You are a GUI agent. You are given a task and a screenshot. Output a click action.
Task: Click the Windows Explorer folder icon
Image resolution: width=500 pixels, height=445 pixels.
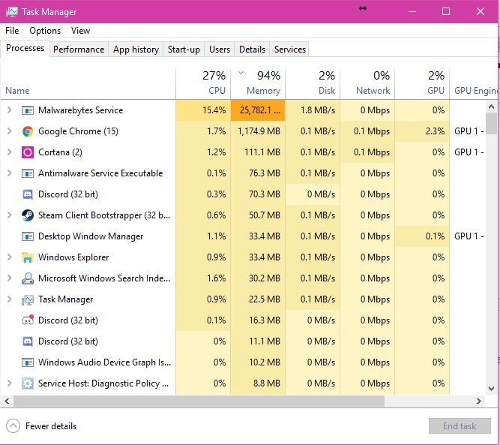tap(28, 257)
